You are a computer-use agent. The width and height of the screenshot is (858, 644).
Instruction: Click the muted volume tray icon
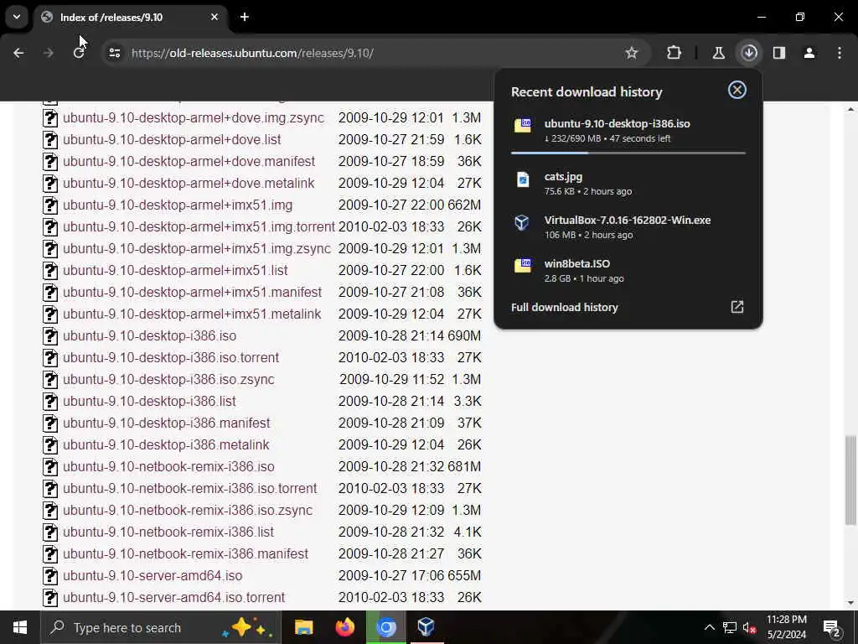[x=749, y=627]
